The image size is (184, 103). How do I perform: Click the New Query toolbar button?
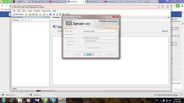pyautogui.click(x=18, y=14)
